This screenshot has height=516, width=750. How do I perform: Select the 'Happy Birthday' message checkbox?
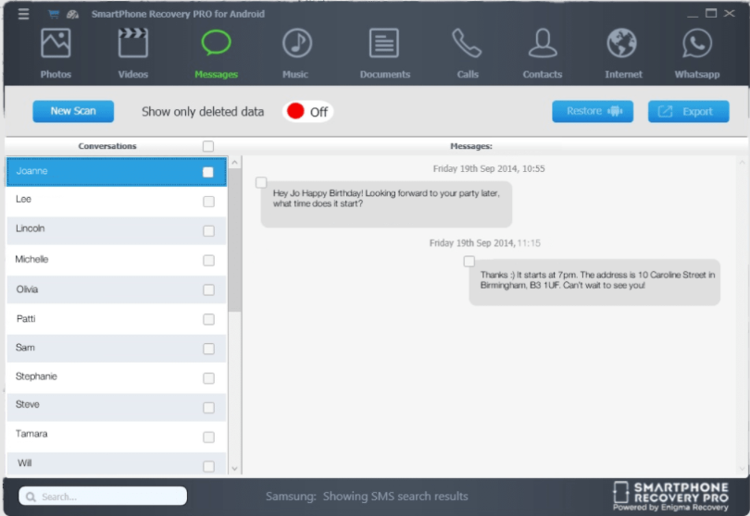click(261, 182)
